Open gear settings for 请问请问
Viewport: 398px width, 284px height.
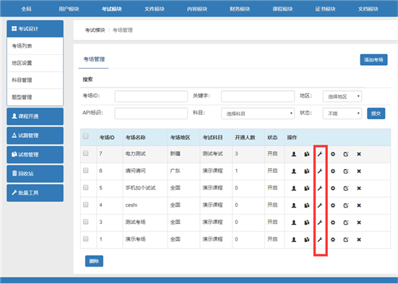point(333,171)
